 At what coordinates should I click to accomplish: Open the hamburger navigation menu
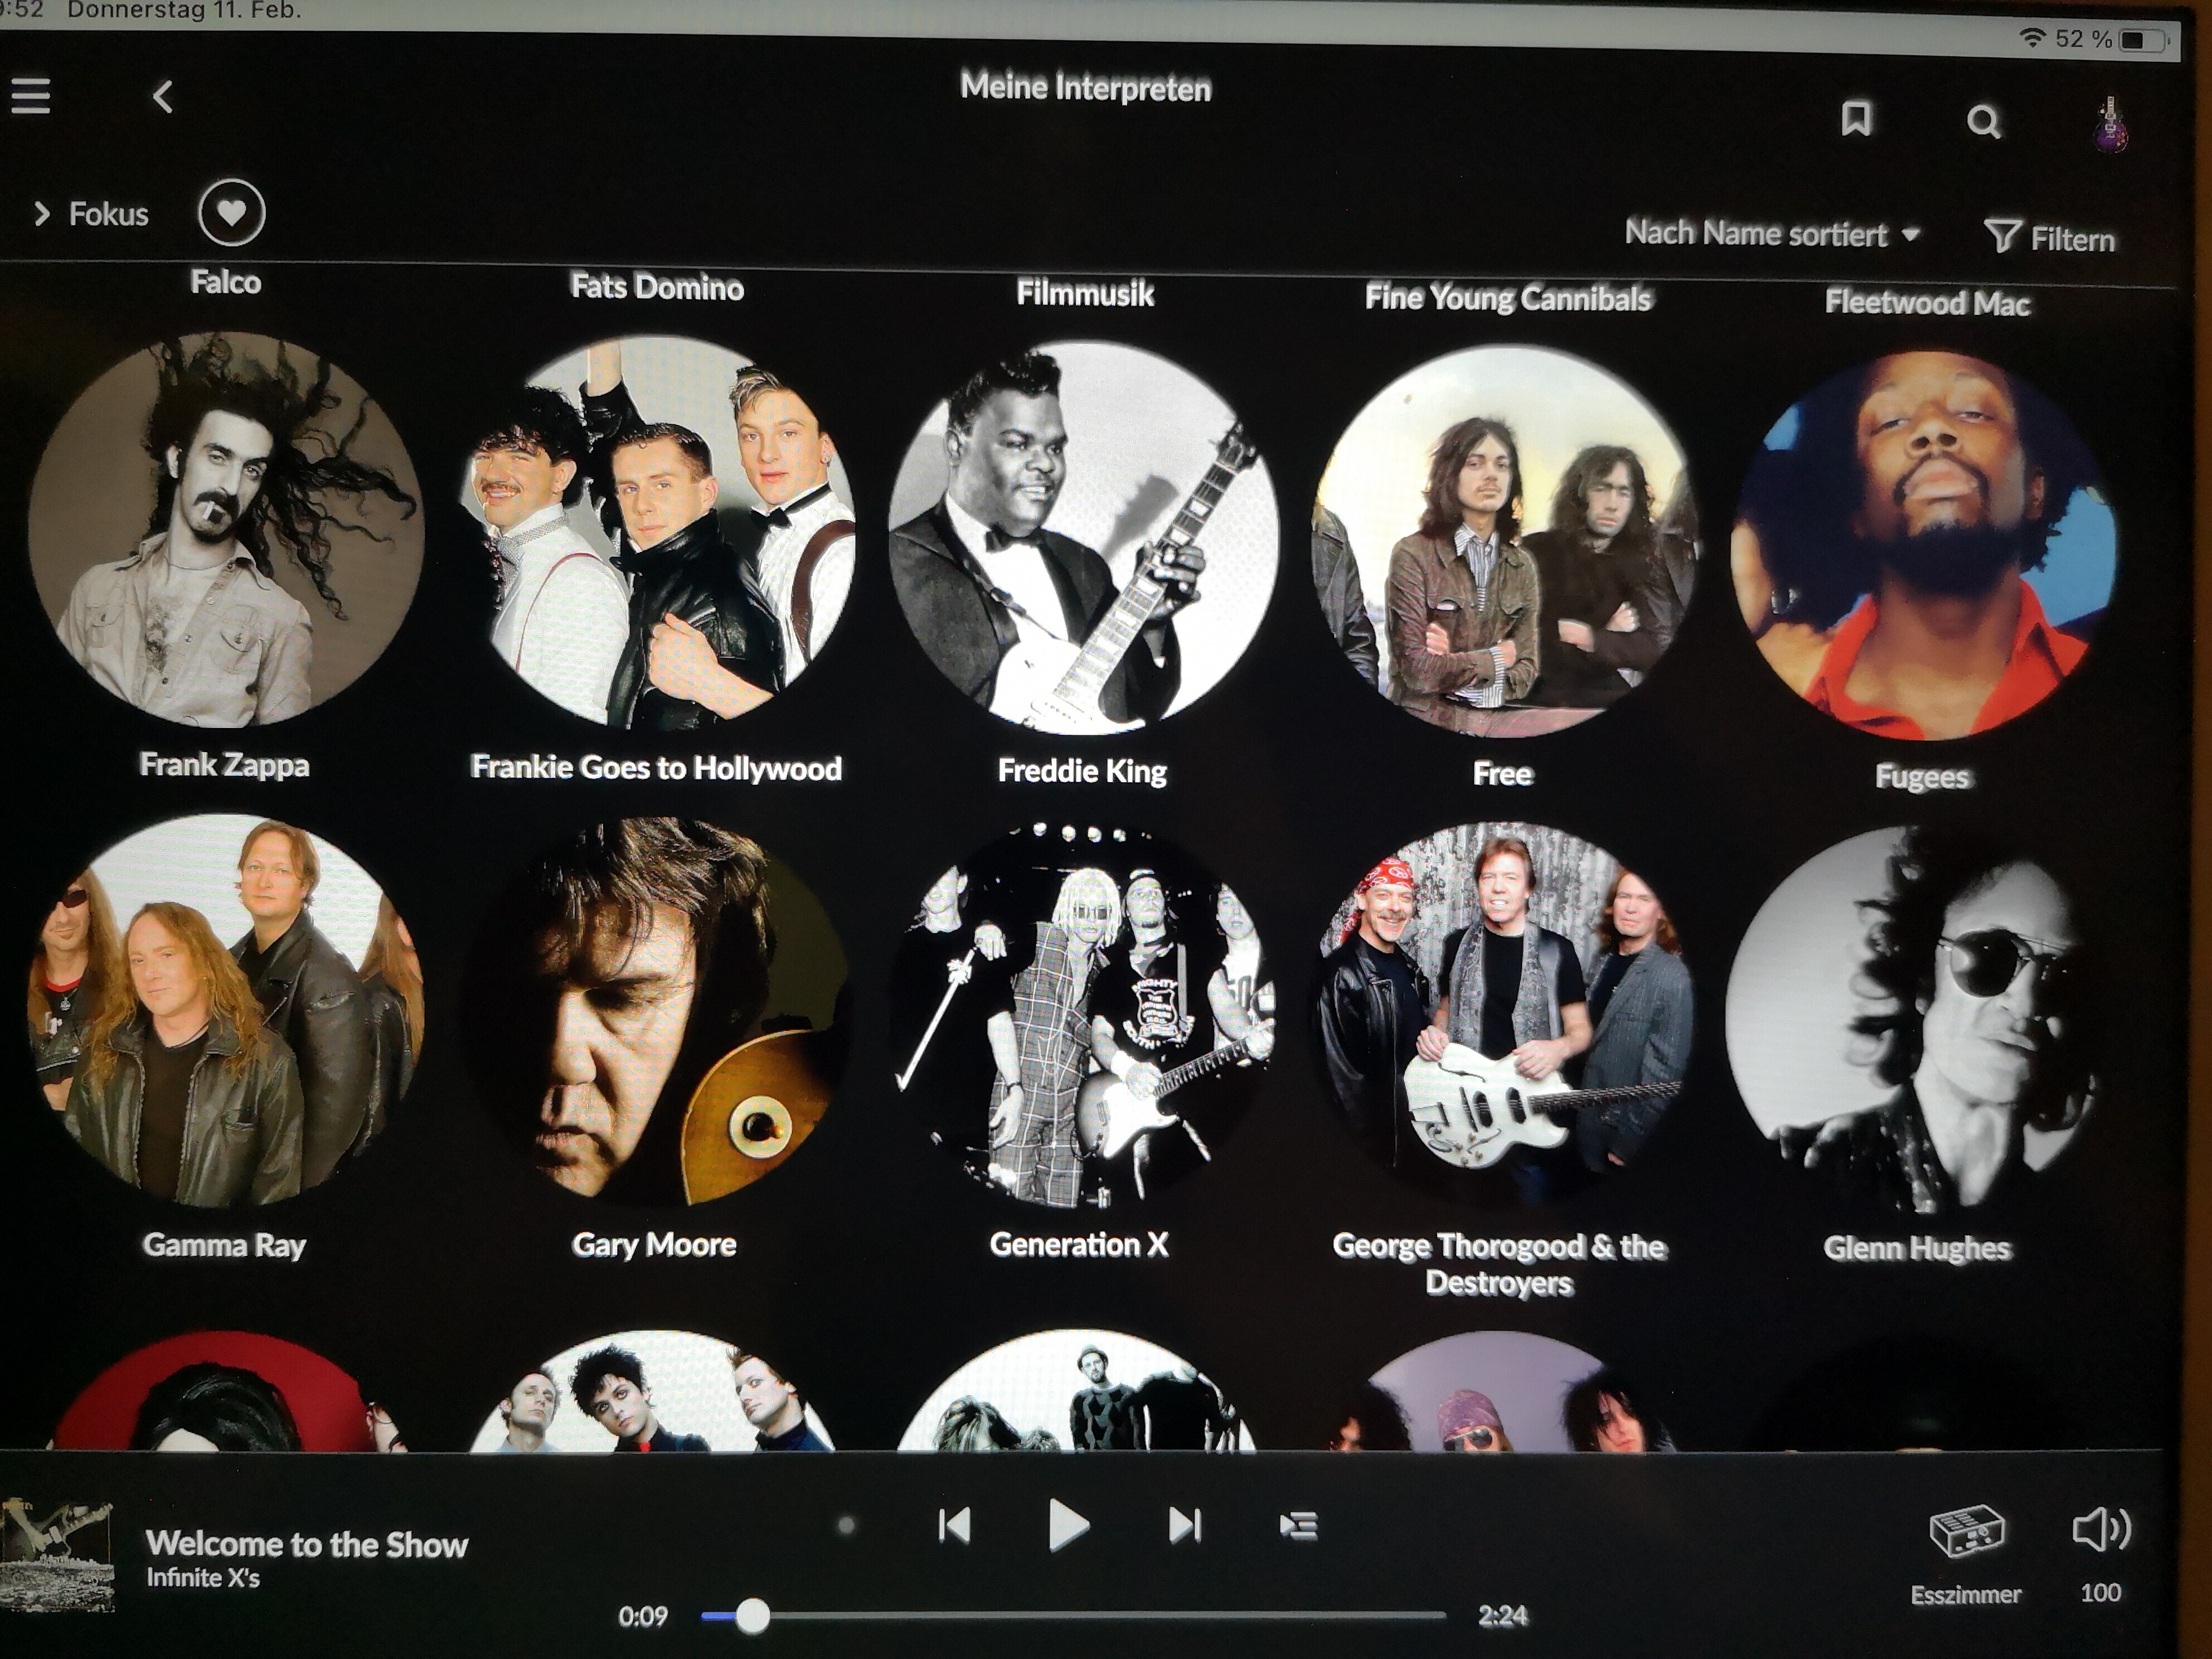pyautogui.click(x=30, y=96)
